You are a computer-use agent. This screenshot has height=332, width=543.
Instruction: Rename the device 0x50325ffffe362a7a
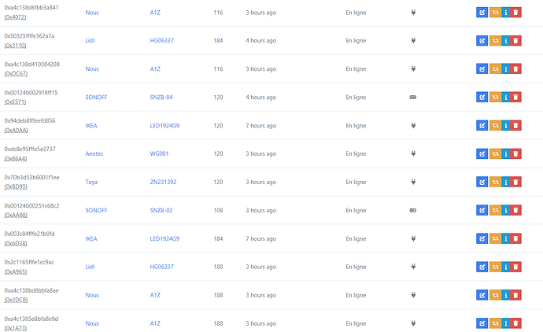(x=482, y=40)
